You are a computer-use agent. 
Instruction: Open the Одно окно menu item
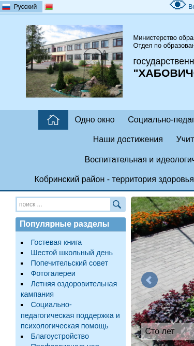tap(95, 120)
